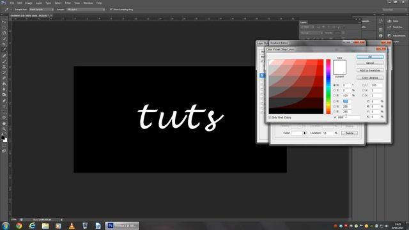Click the background color swatch
The height and width of the screenshot is (230, 409).
(6, 141)
